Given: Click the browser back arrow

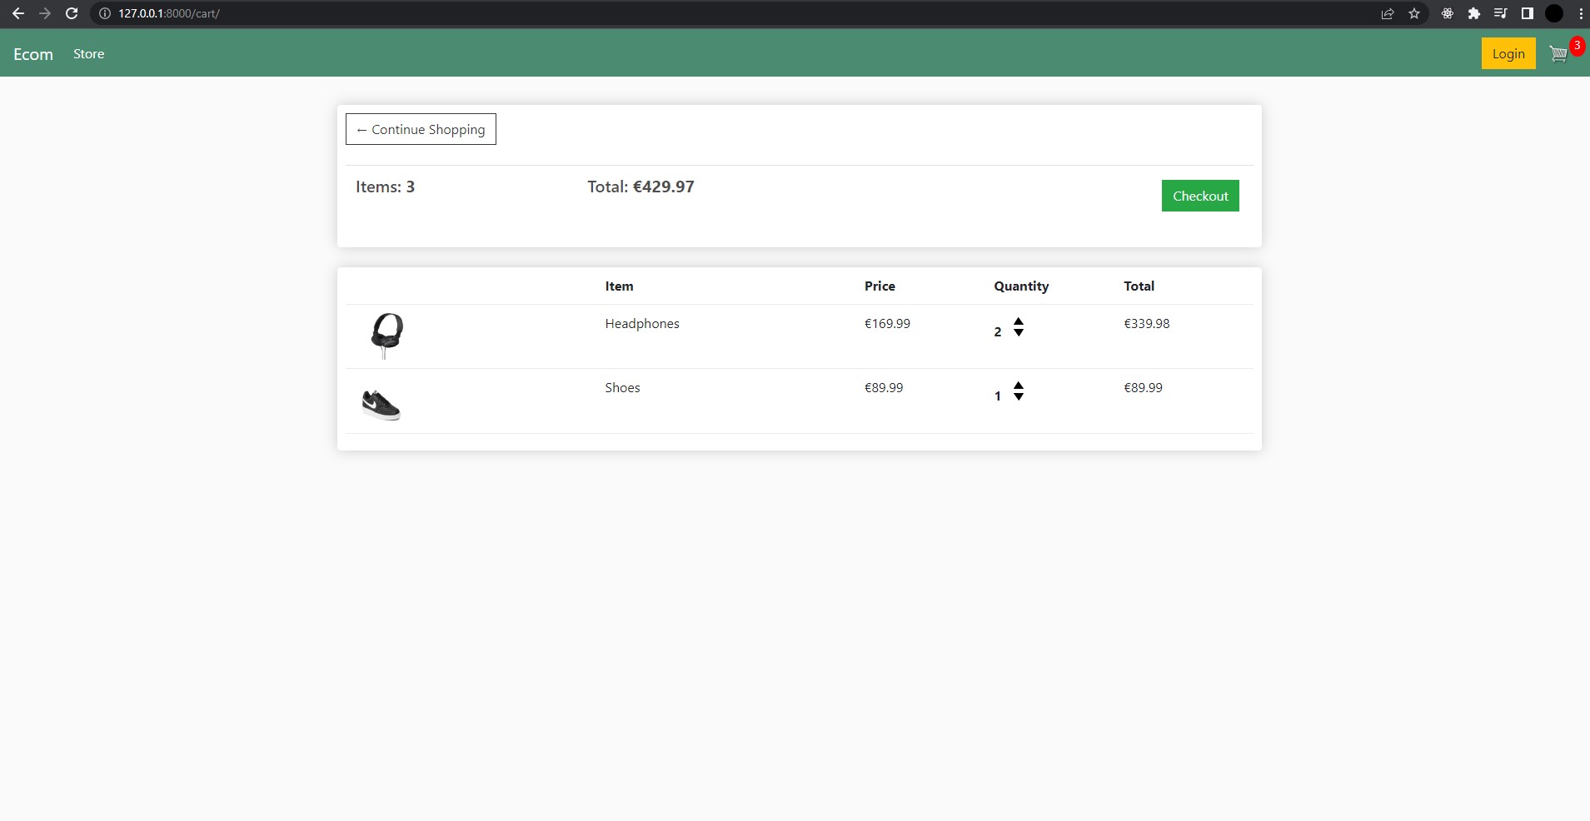Looking at the screenshot, I should pyautogui.click(x=18, y=13).
